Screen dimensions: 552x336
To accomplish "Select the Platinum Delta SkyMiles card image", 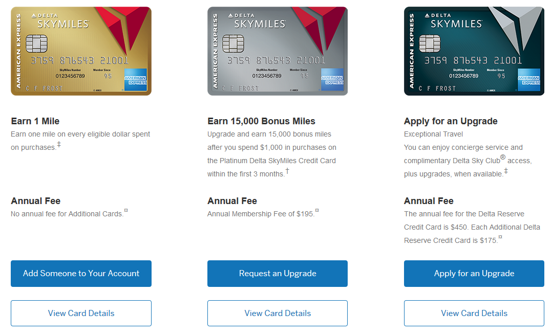I will tap(278, 51).
